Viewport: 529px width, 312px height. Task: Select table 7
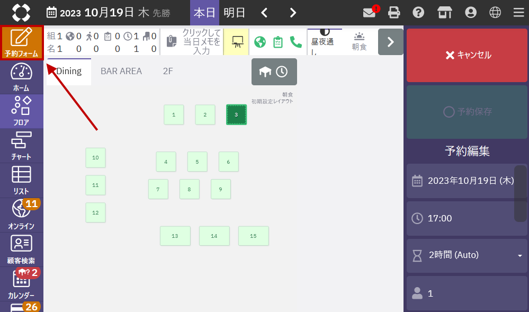(158, 189)
